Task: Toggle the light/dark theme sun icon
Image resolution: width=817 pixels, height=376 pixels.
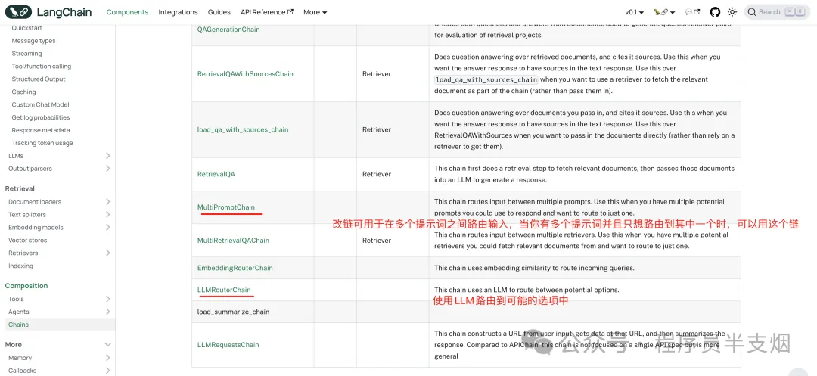Action: 732,12
